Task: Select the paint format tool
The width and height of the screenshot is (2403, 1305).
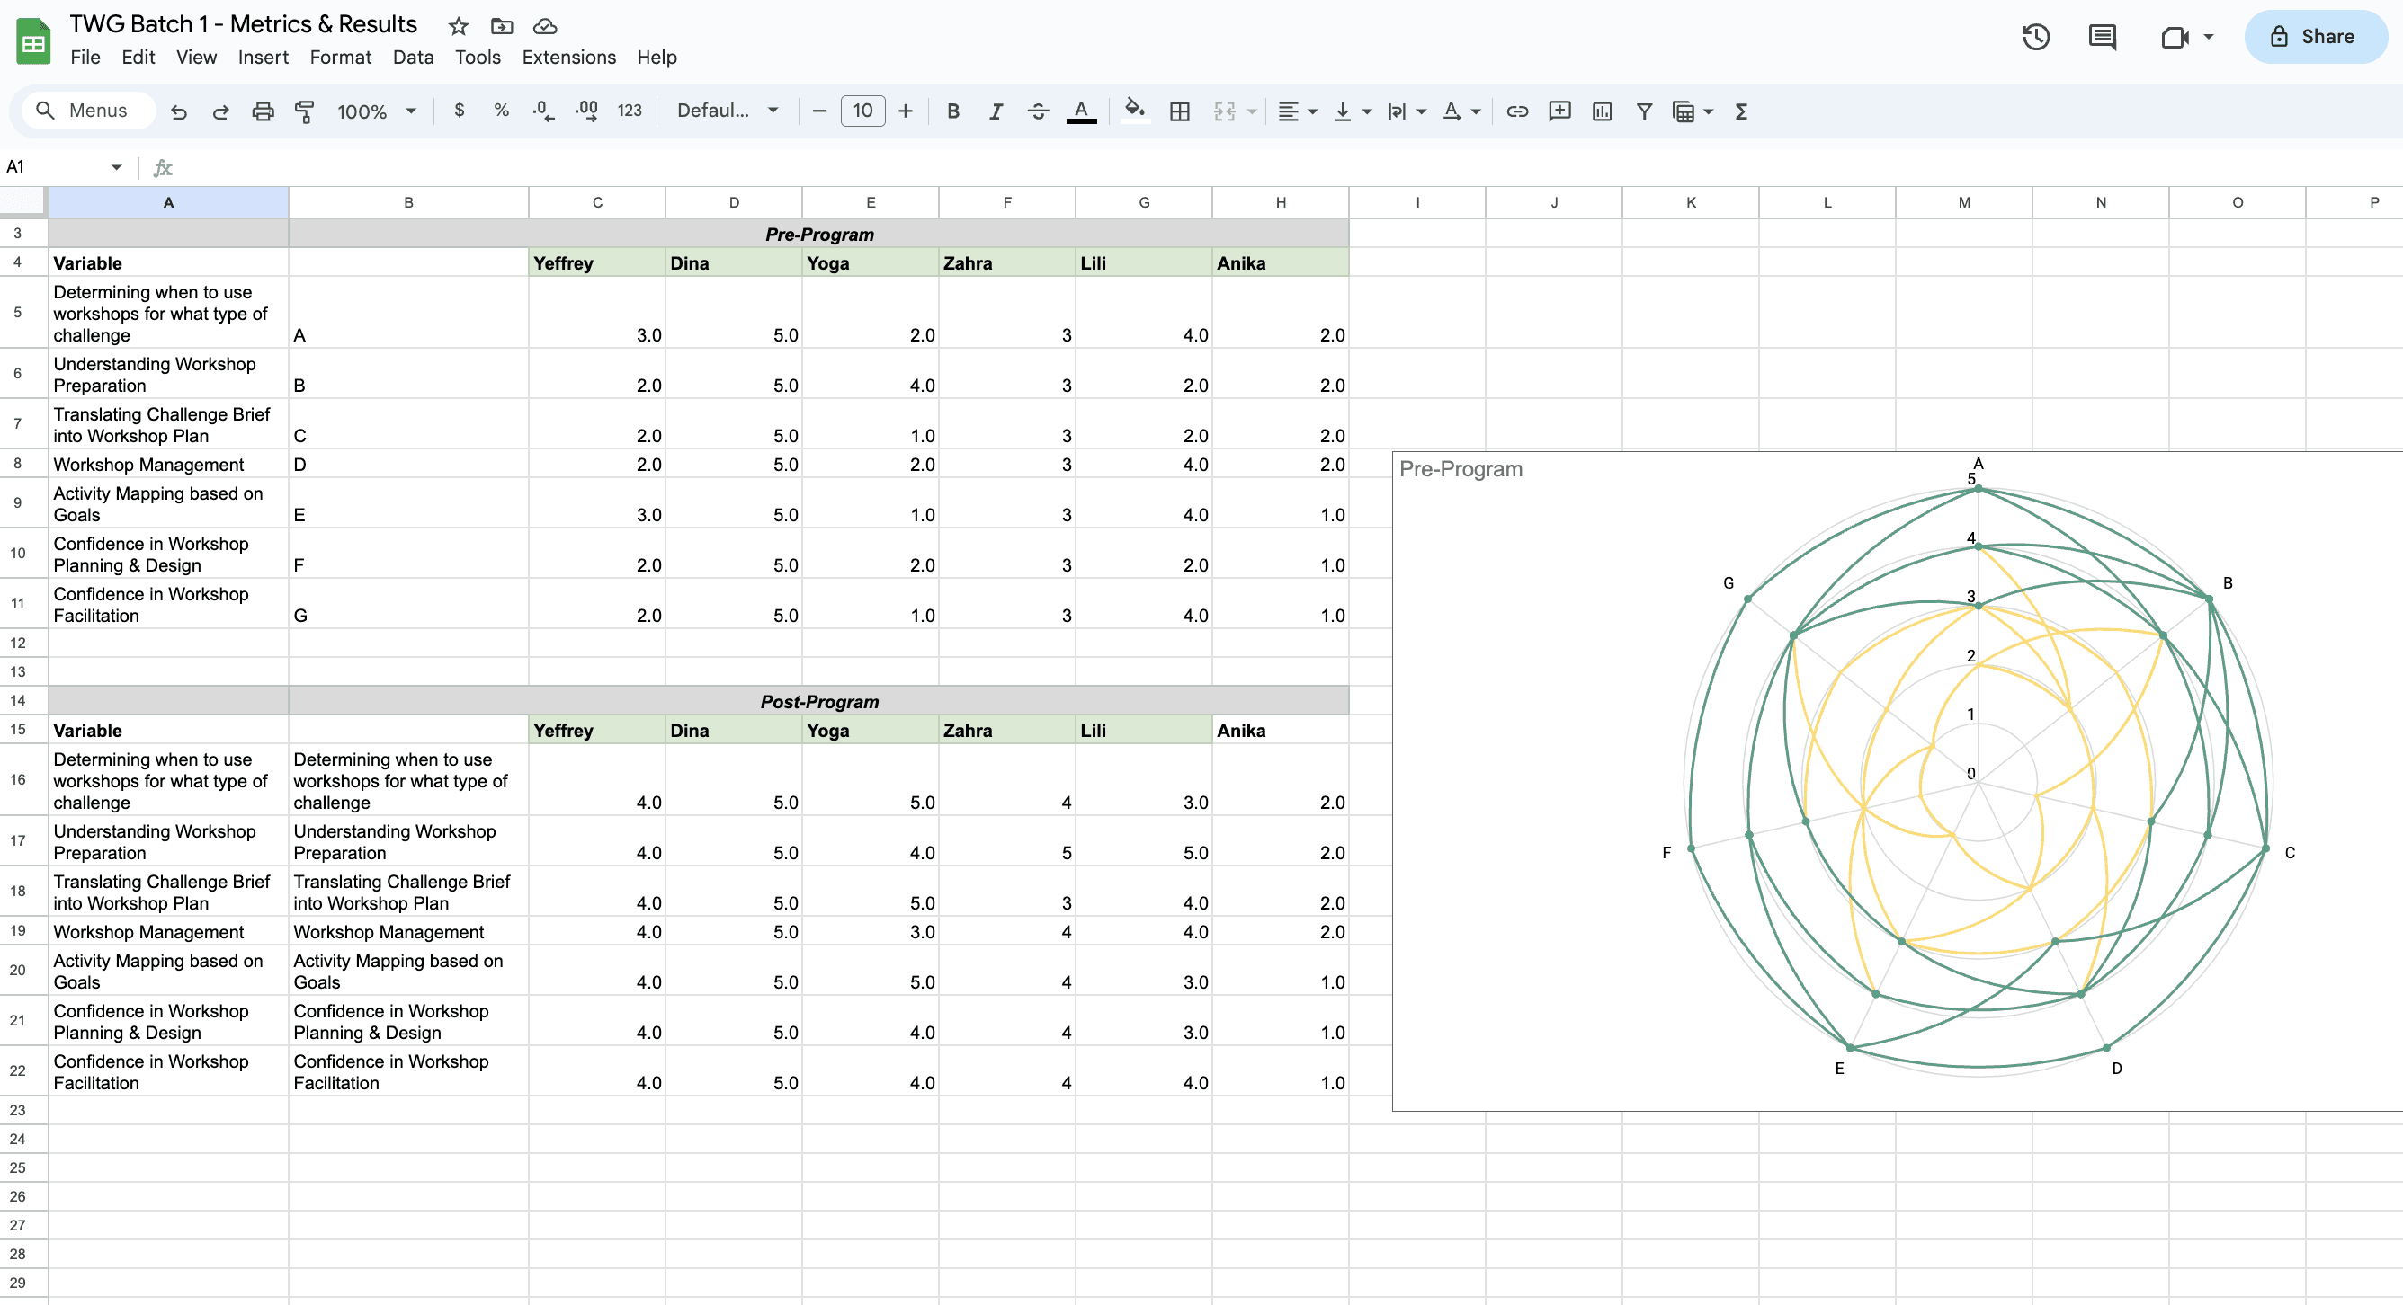Action: click(x=304, y=111)
